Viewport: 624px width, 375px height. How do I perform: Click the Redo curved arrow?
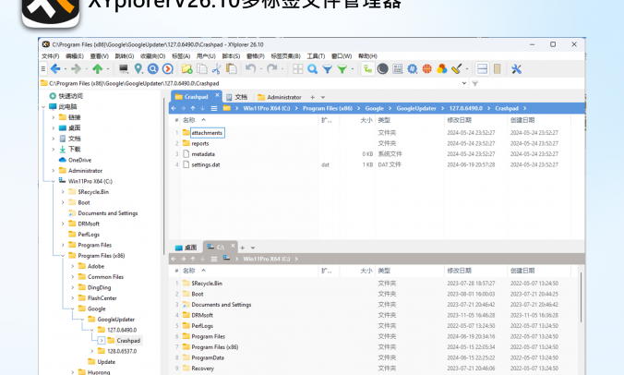coord(271,69)
